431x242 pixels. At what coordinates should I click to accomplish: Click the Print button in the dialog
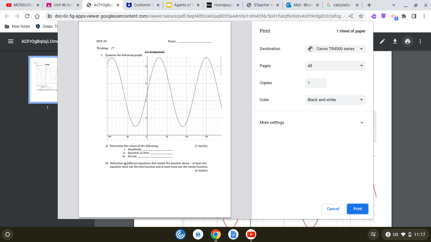[357, 209]
